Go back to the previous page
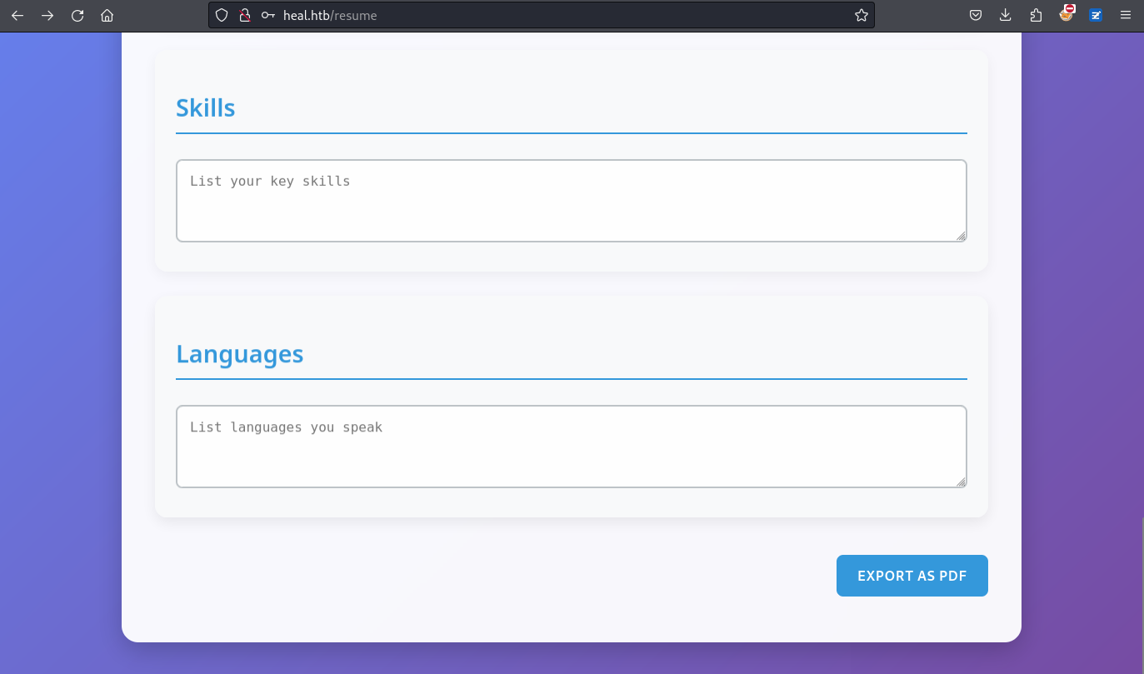 click(17, 15)
